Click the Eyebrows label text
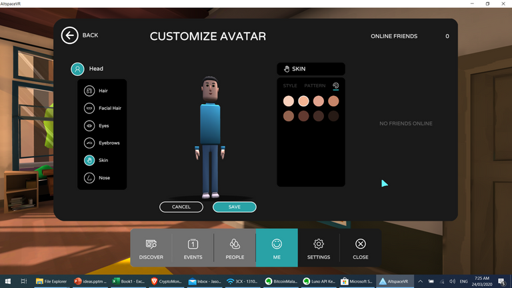This screenshot has width=512, height=288. coord(109,143)
